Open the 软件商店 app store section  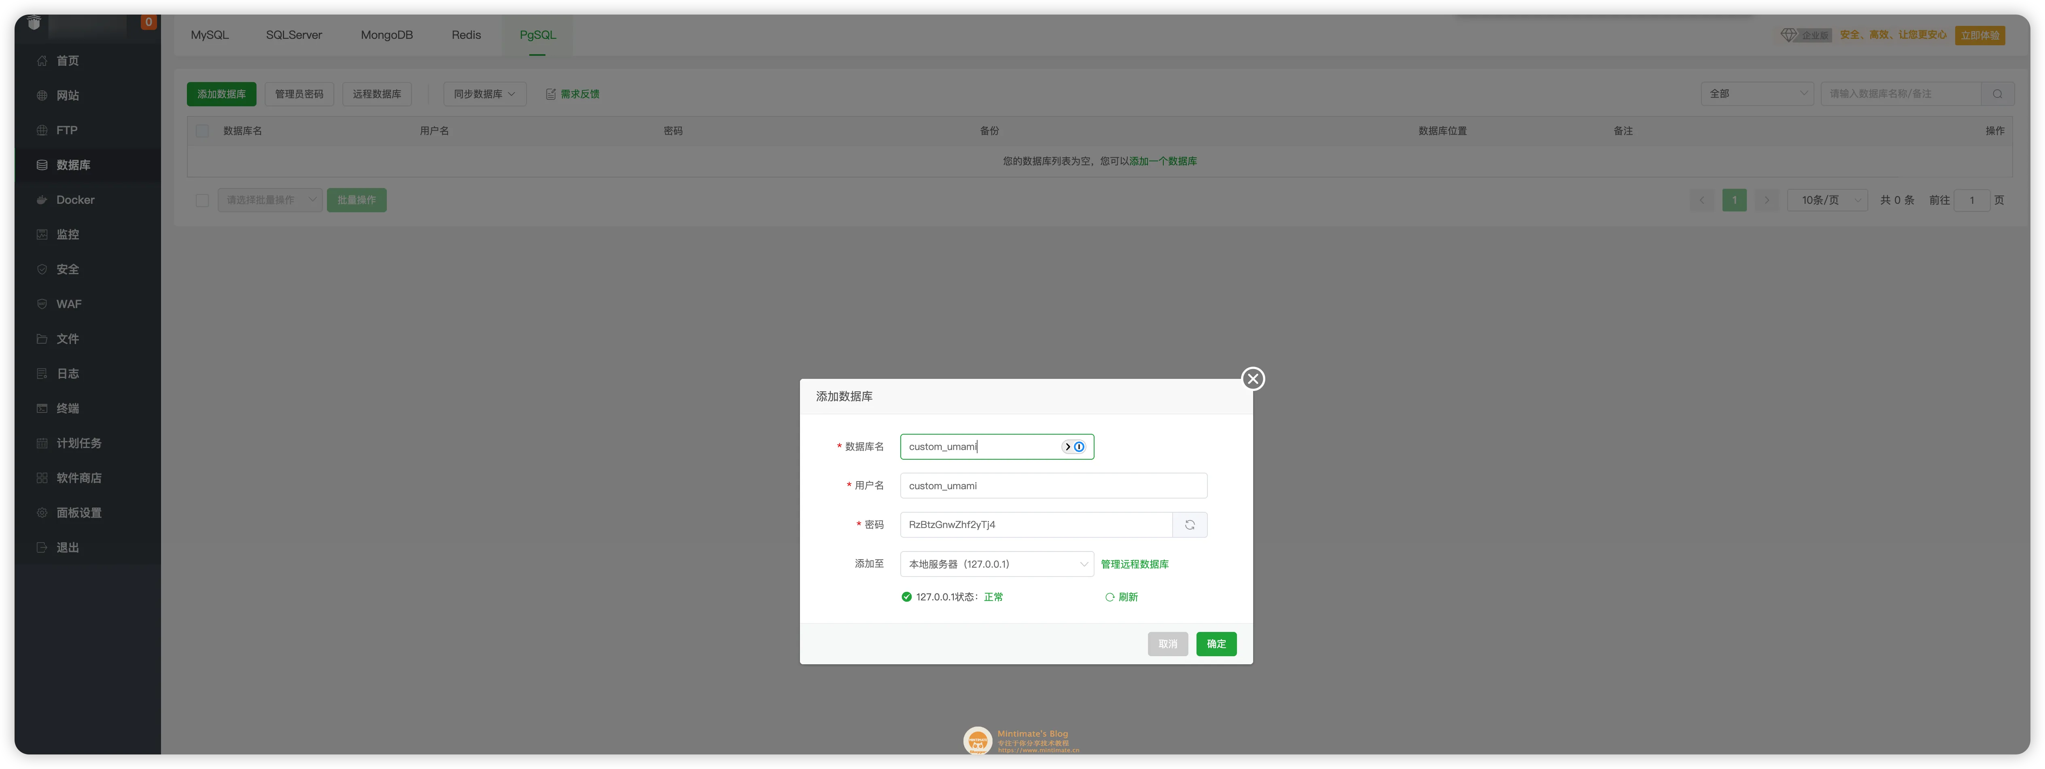[79, 477]
